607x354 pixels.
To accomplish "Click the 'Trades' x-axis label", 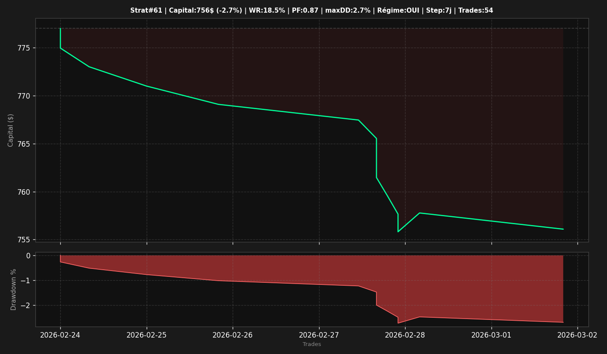I will pos(312,344).
